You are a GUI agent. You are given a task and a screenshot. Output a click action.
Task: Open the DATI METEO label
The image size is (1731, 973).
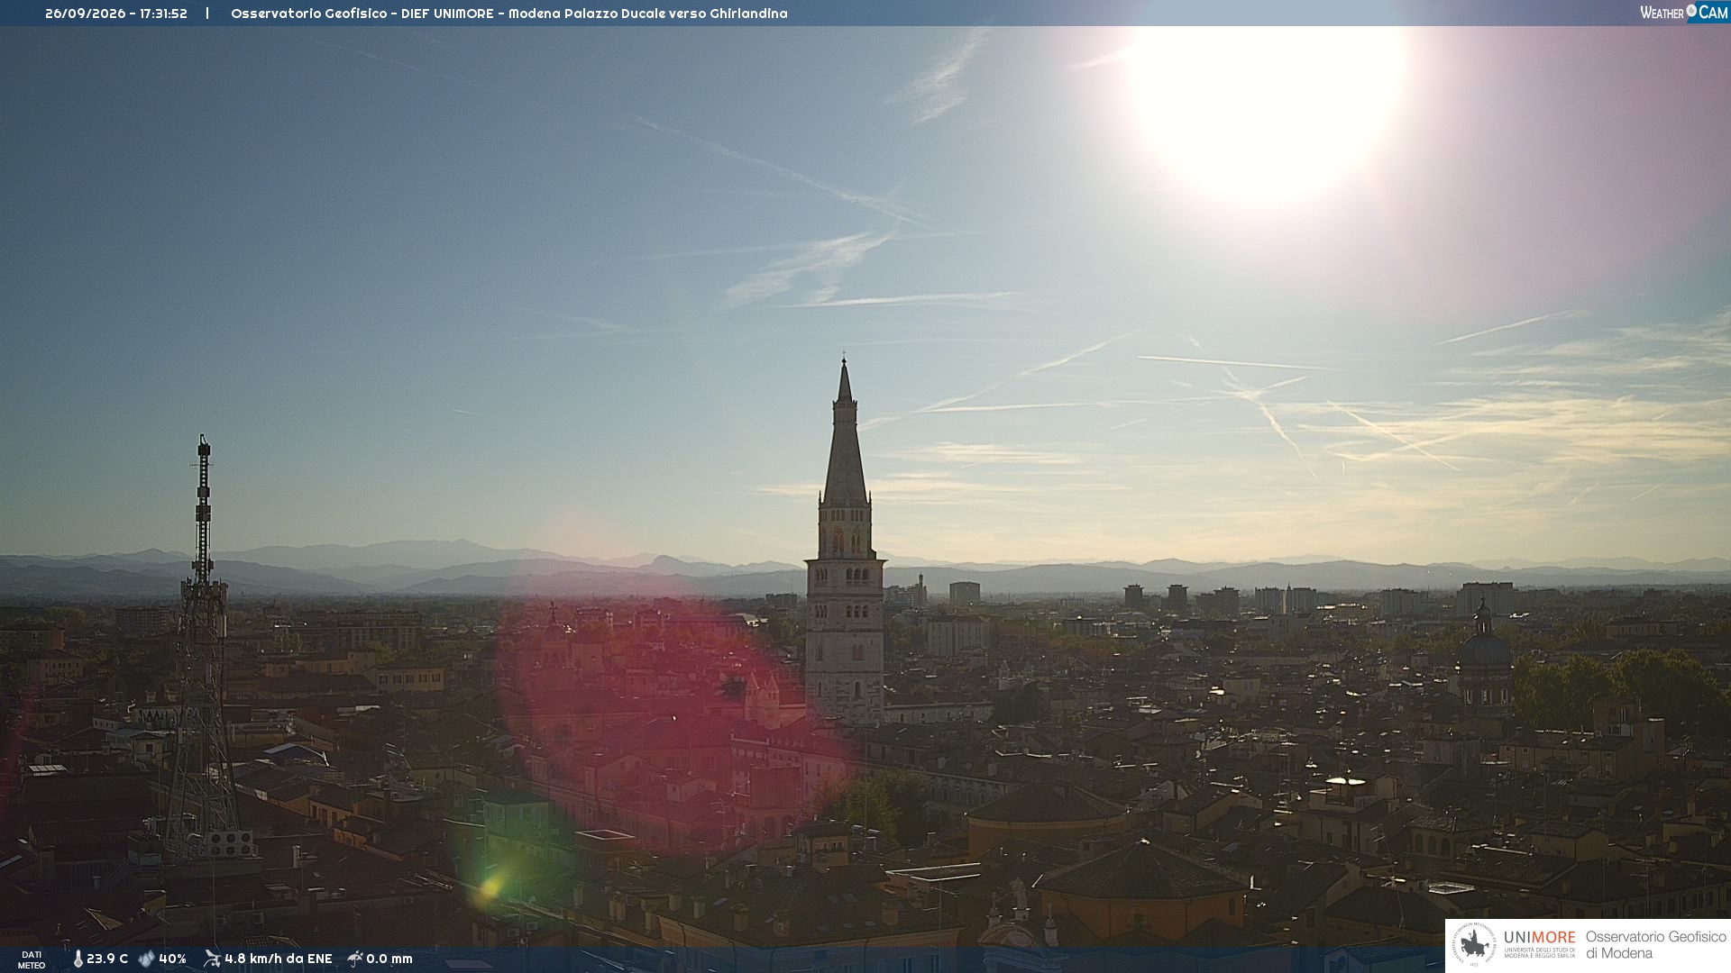tap(32, 959)
